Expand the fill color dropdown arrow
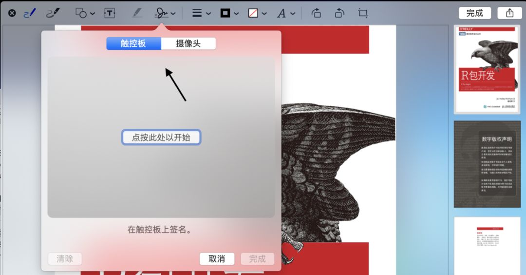Image resolution: width=526 pixels, height=275 pixels. click(264, 14)
